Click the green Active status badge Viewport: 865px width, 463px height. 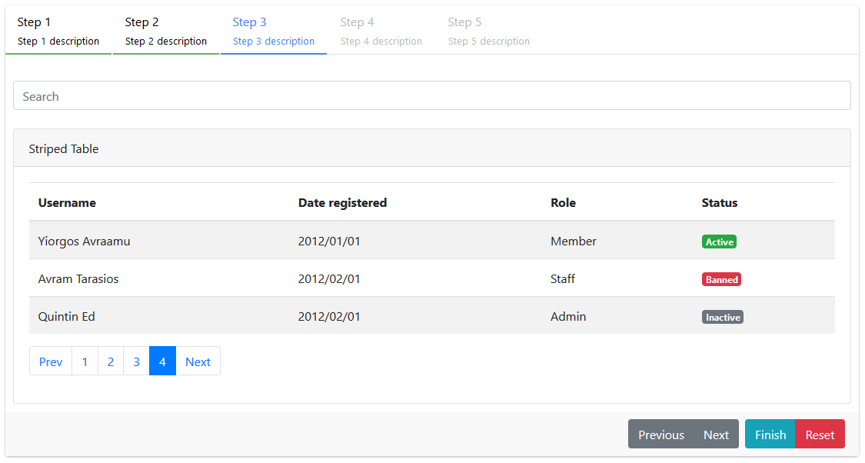pyautogui.click(x=720, y=241)
